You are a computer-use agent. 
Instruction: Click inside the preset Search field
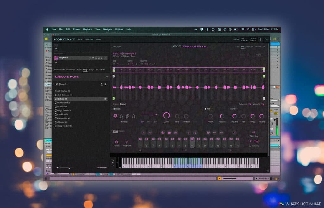pyautogui.click(x=66, y=84)
